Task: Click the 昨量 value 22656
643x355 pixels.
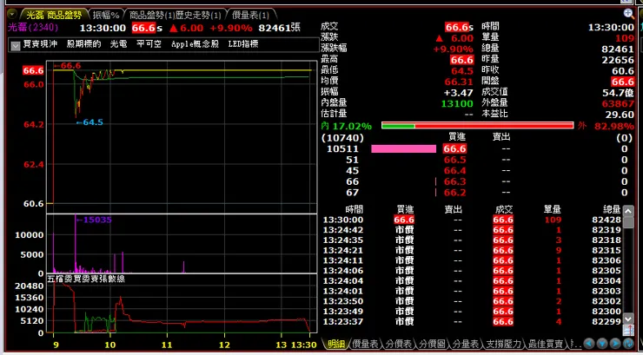Action: [618, 60]
